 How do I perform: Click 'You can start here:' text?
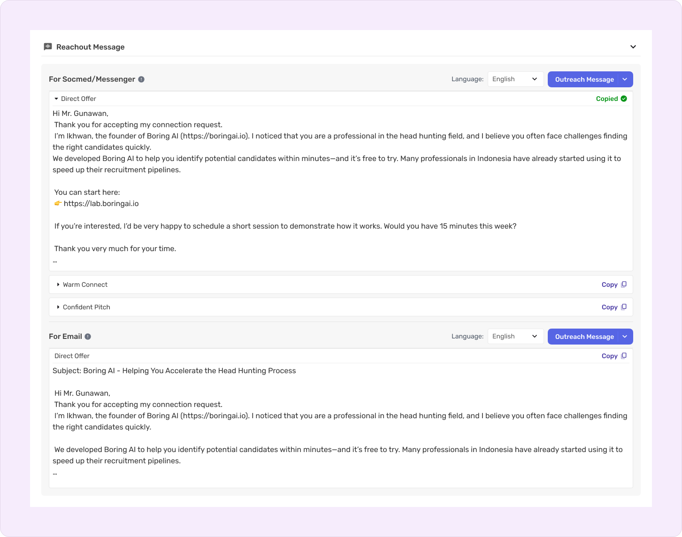click(x=87, y=192)
